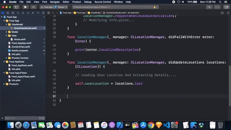Open the App Store from the Dock
231x130 pixels.
tap(143, 125)
